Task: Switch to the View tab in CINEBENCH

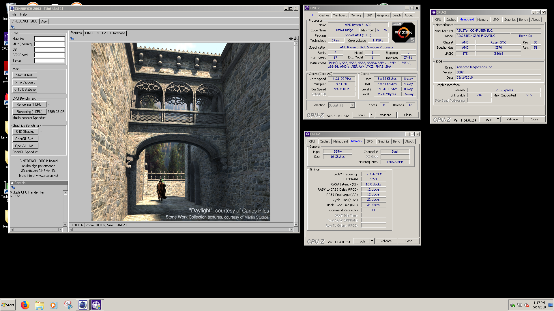Action: [44, 22]
